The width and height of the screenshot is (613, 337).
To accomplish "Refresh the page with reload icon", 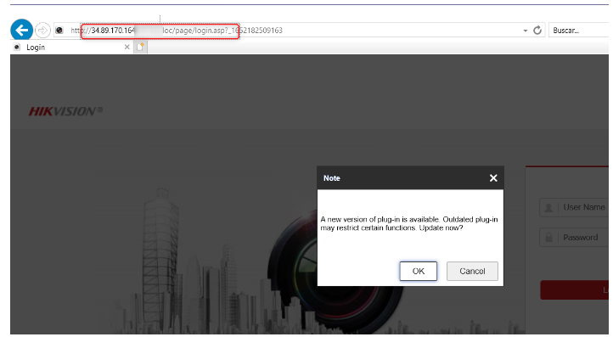I will pyautogui.click(x=537, y=30).
